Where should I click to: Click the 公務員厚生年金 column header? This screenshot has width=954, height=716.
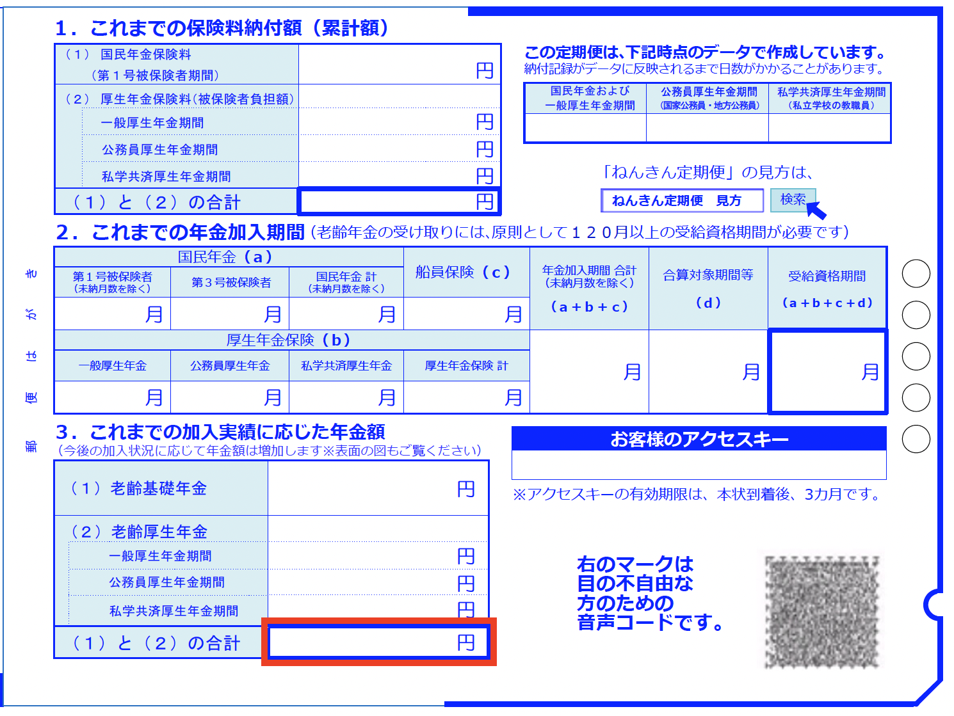[230, 366]
